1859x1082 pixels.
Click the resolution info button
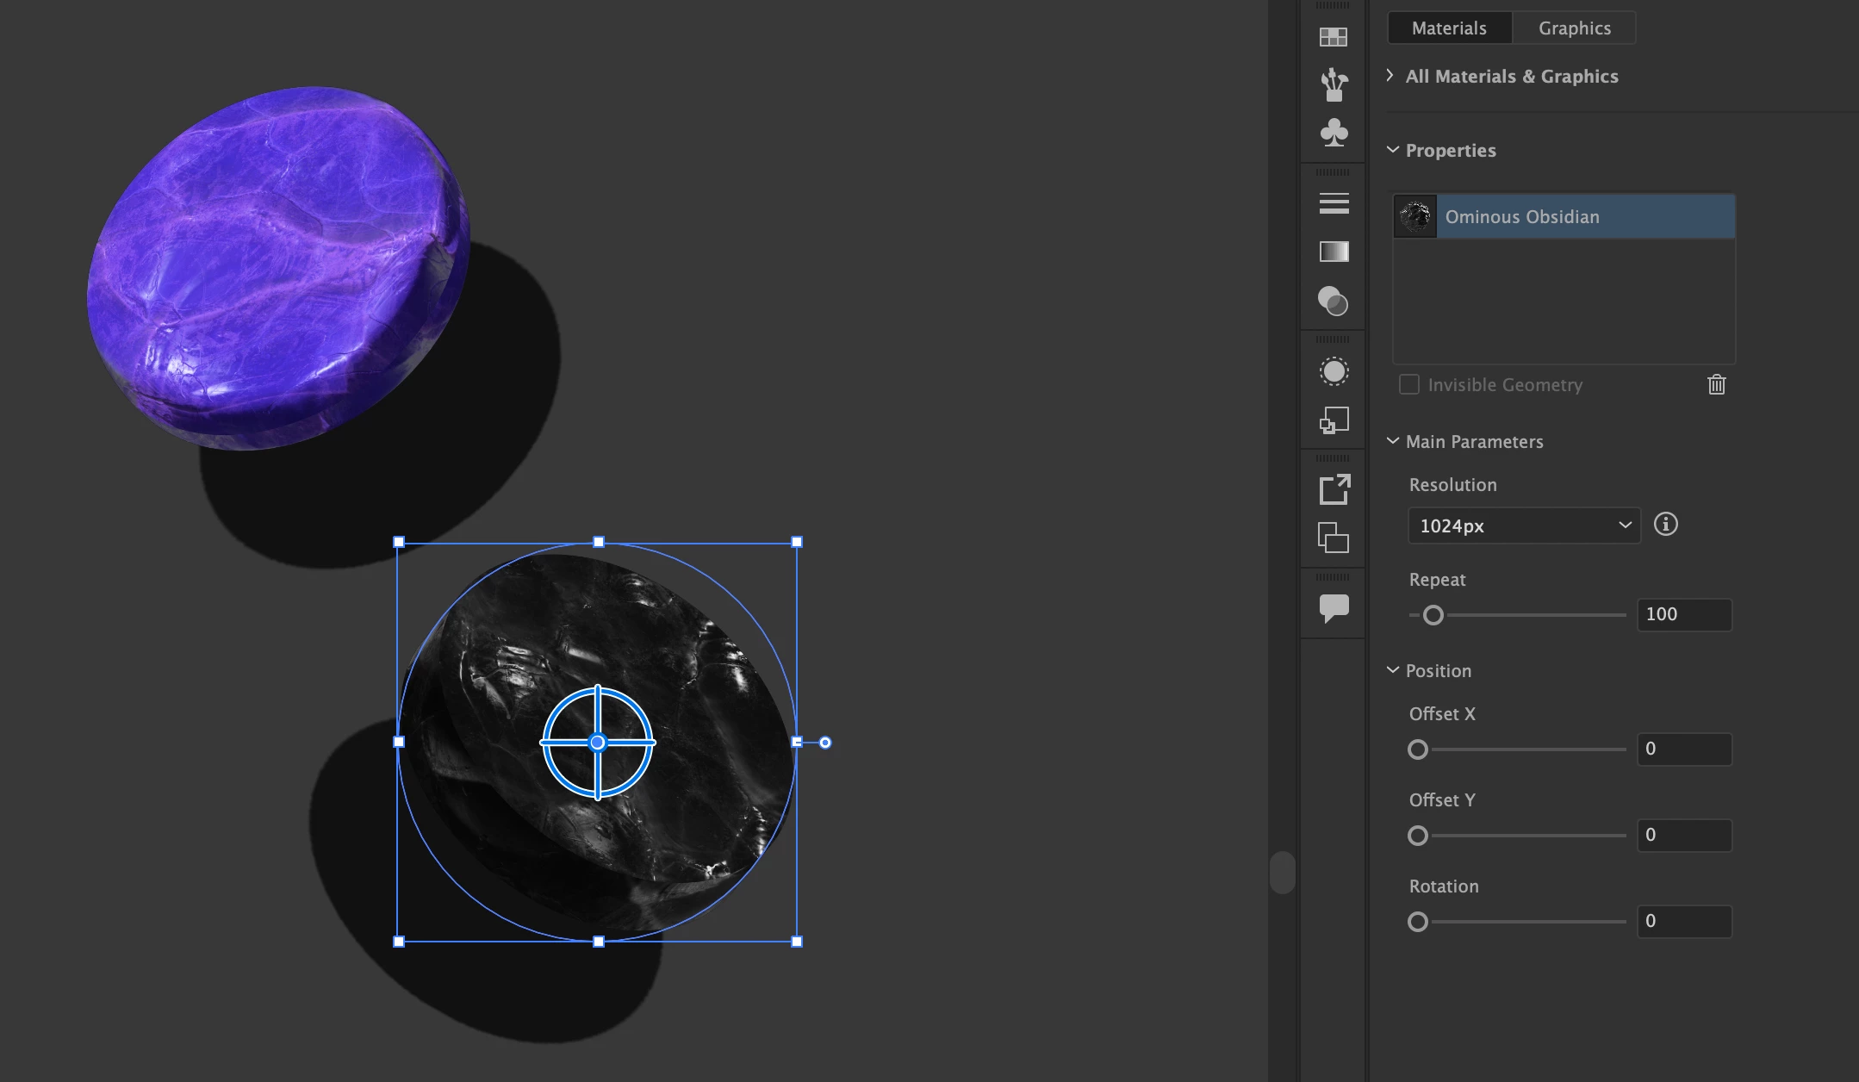click(1665, 525)
